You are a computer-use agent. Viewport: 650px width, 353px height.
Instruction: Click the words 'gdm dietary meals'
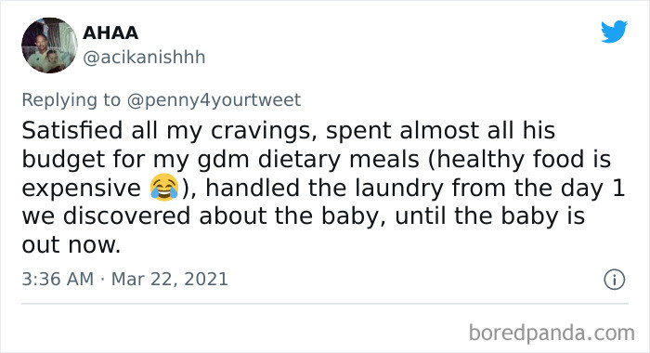[308, 159]
